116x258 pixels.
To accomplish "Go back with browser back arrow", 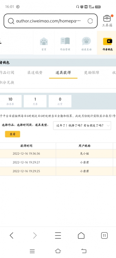I will (x=11, y=236).
